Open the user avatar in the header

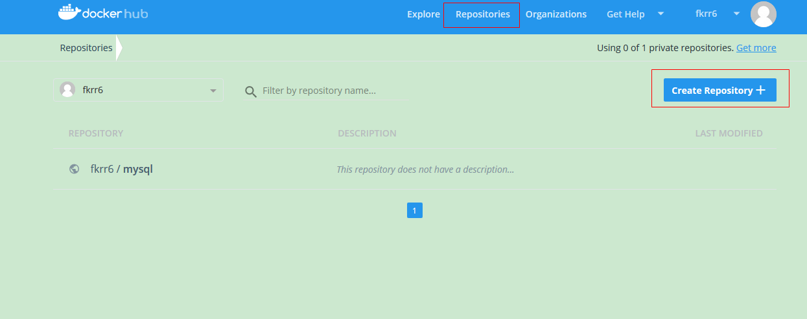(x=763, y=14)
